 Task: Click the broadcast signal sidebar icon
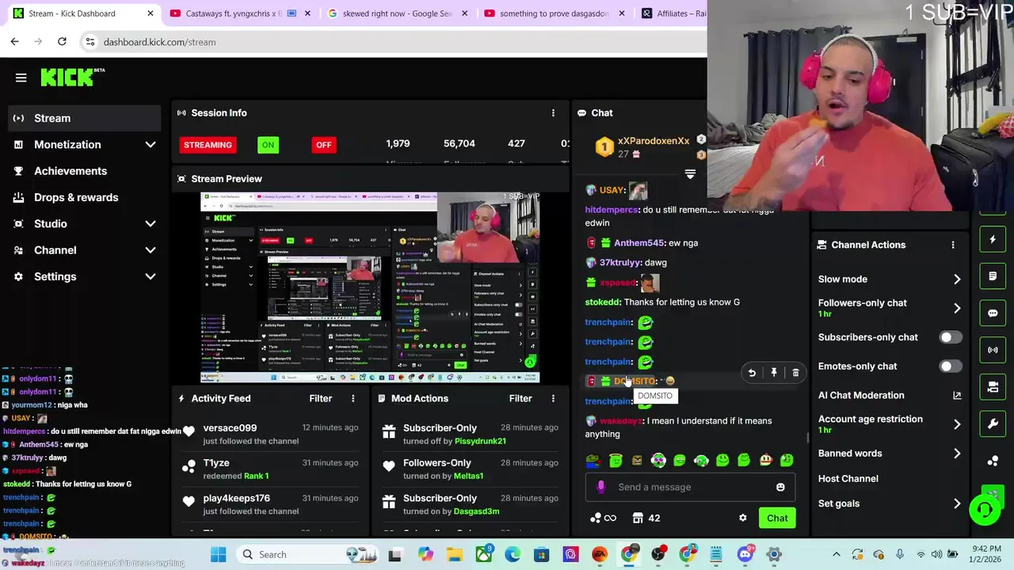993,350
